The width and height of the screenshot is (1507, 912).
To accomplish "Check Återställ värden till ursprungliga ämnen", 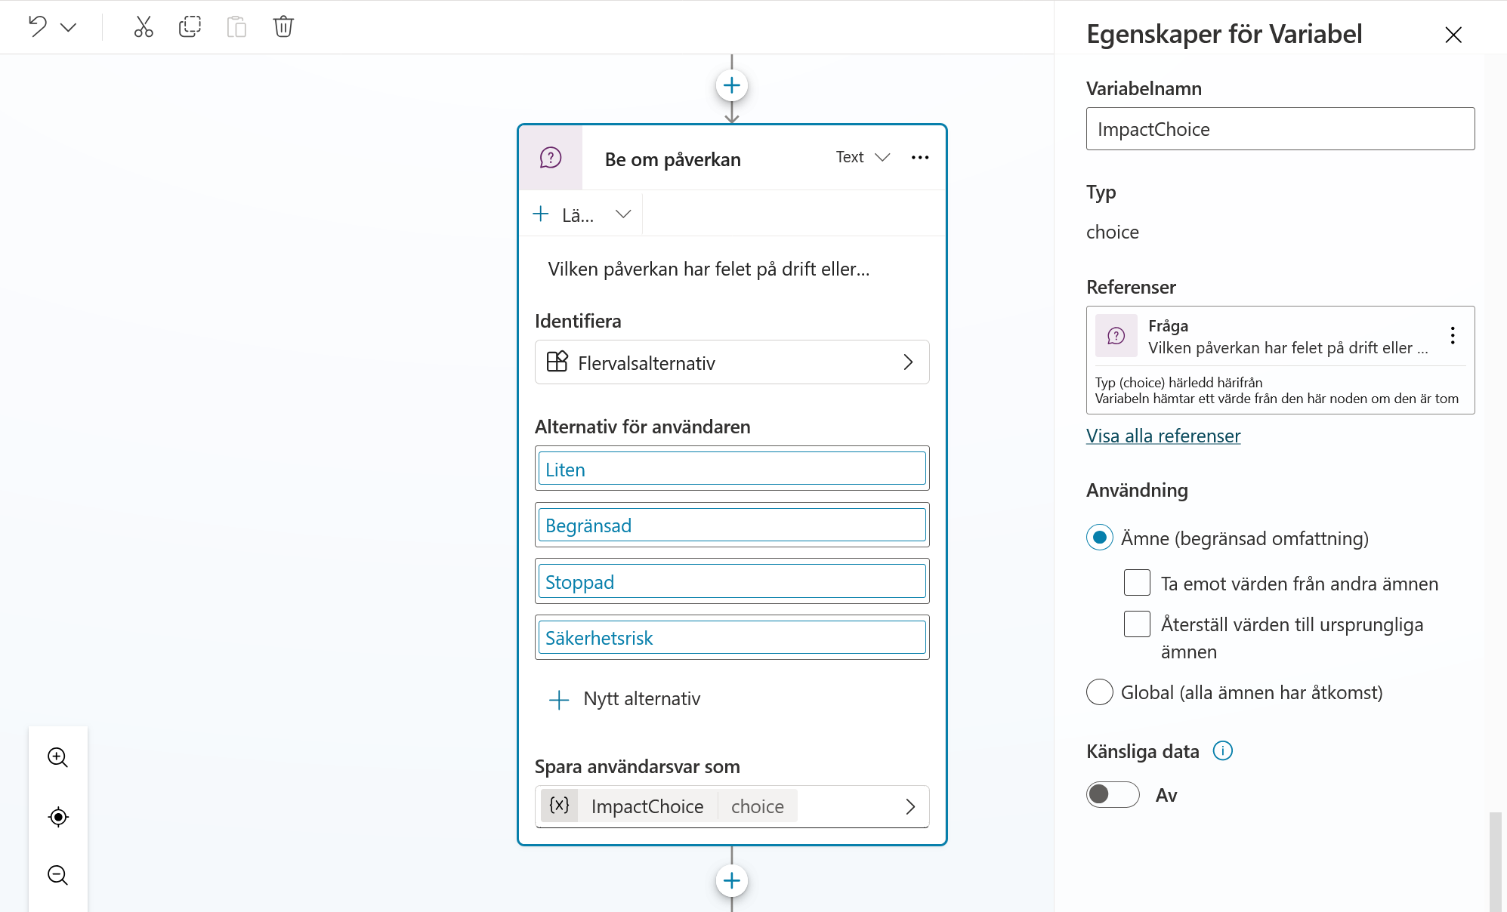I will coord(1137,624).
